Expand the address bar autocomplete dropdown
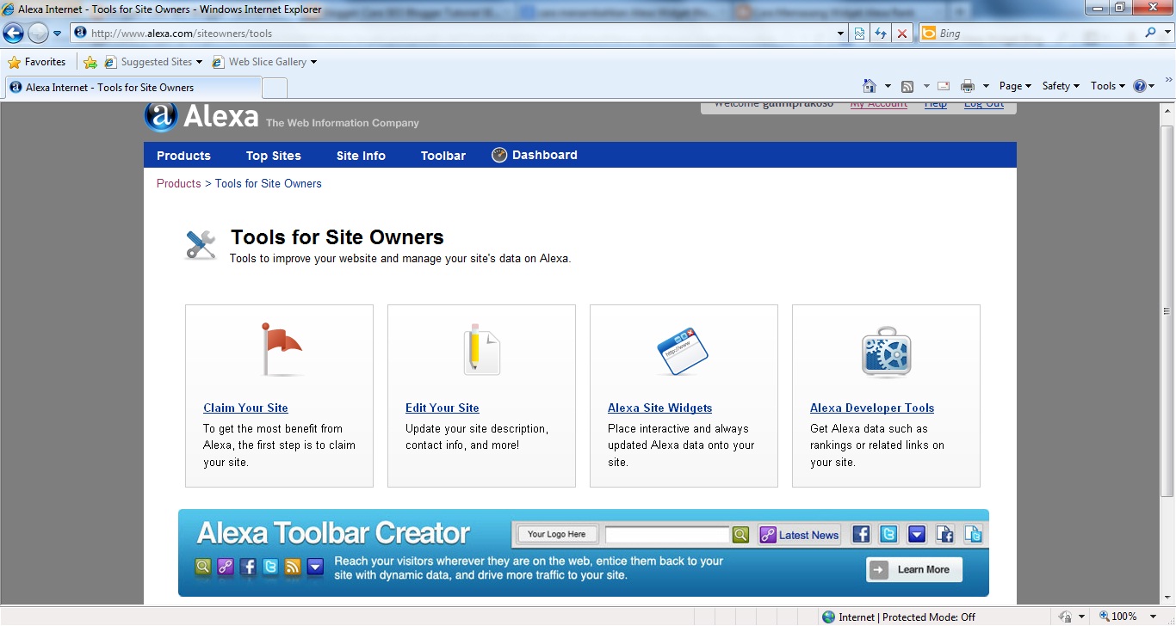 841,34
